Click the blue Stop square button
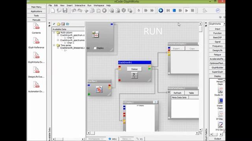Viewport: 252px width, 141px height. tap(174, 11)
